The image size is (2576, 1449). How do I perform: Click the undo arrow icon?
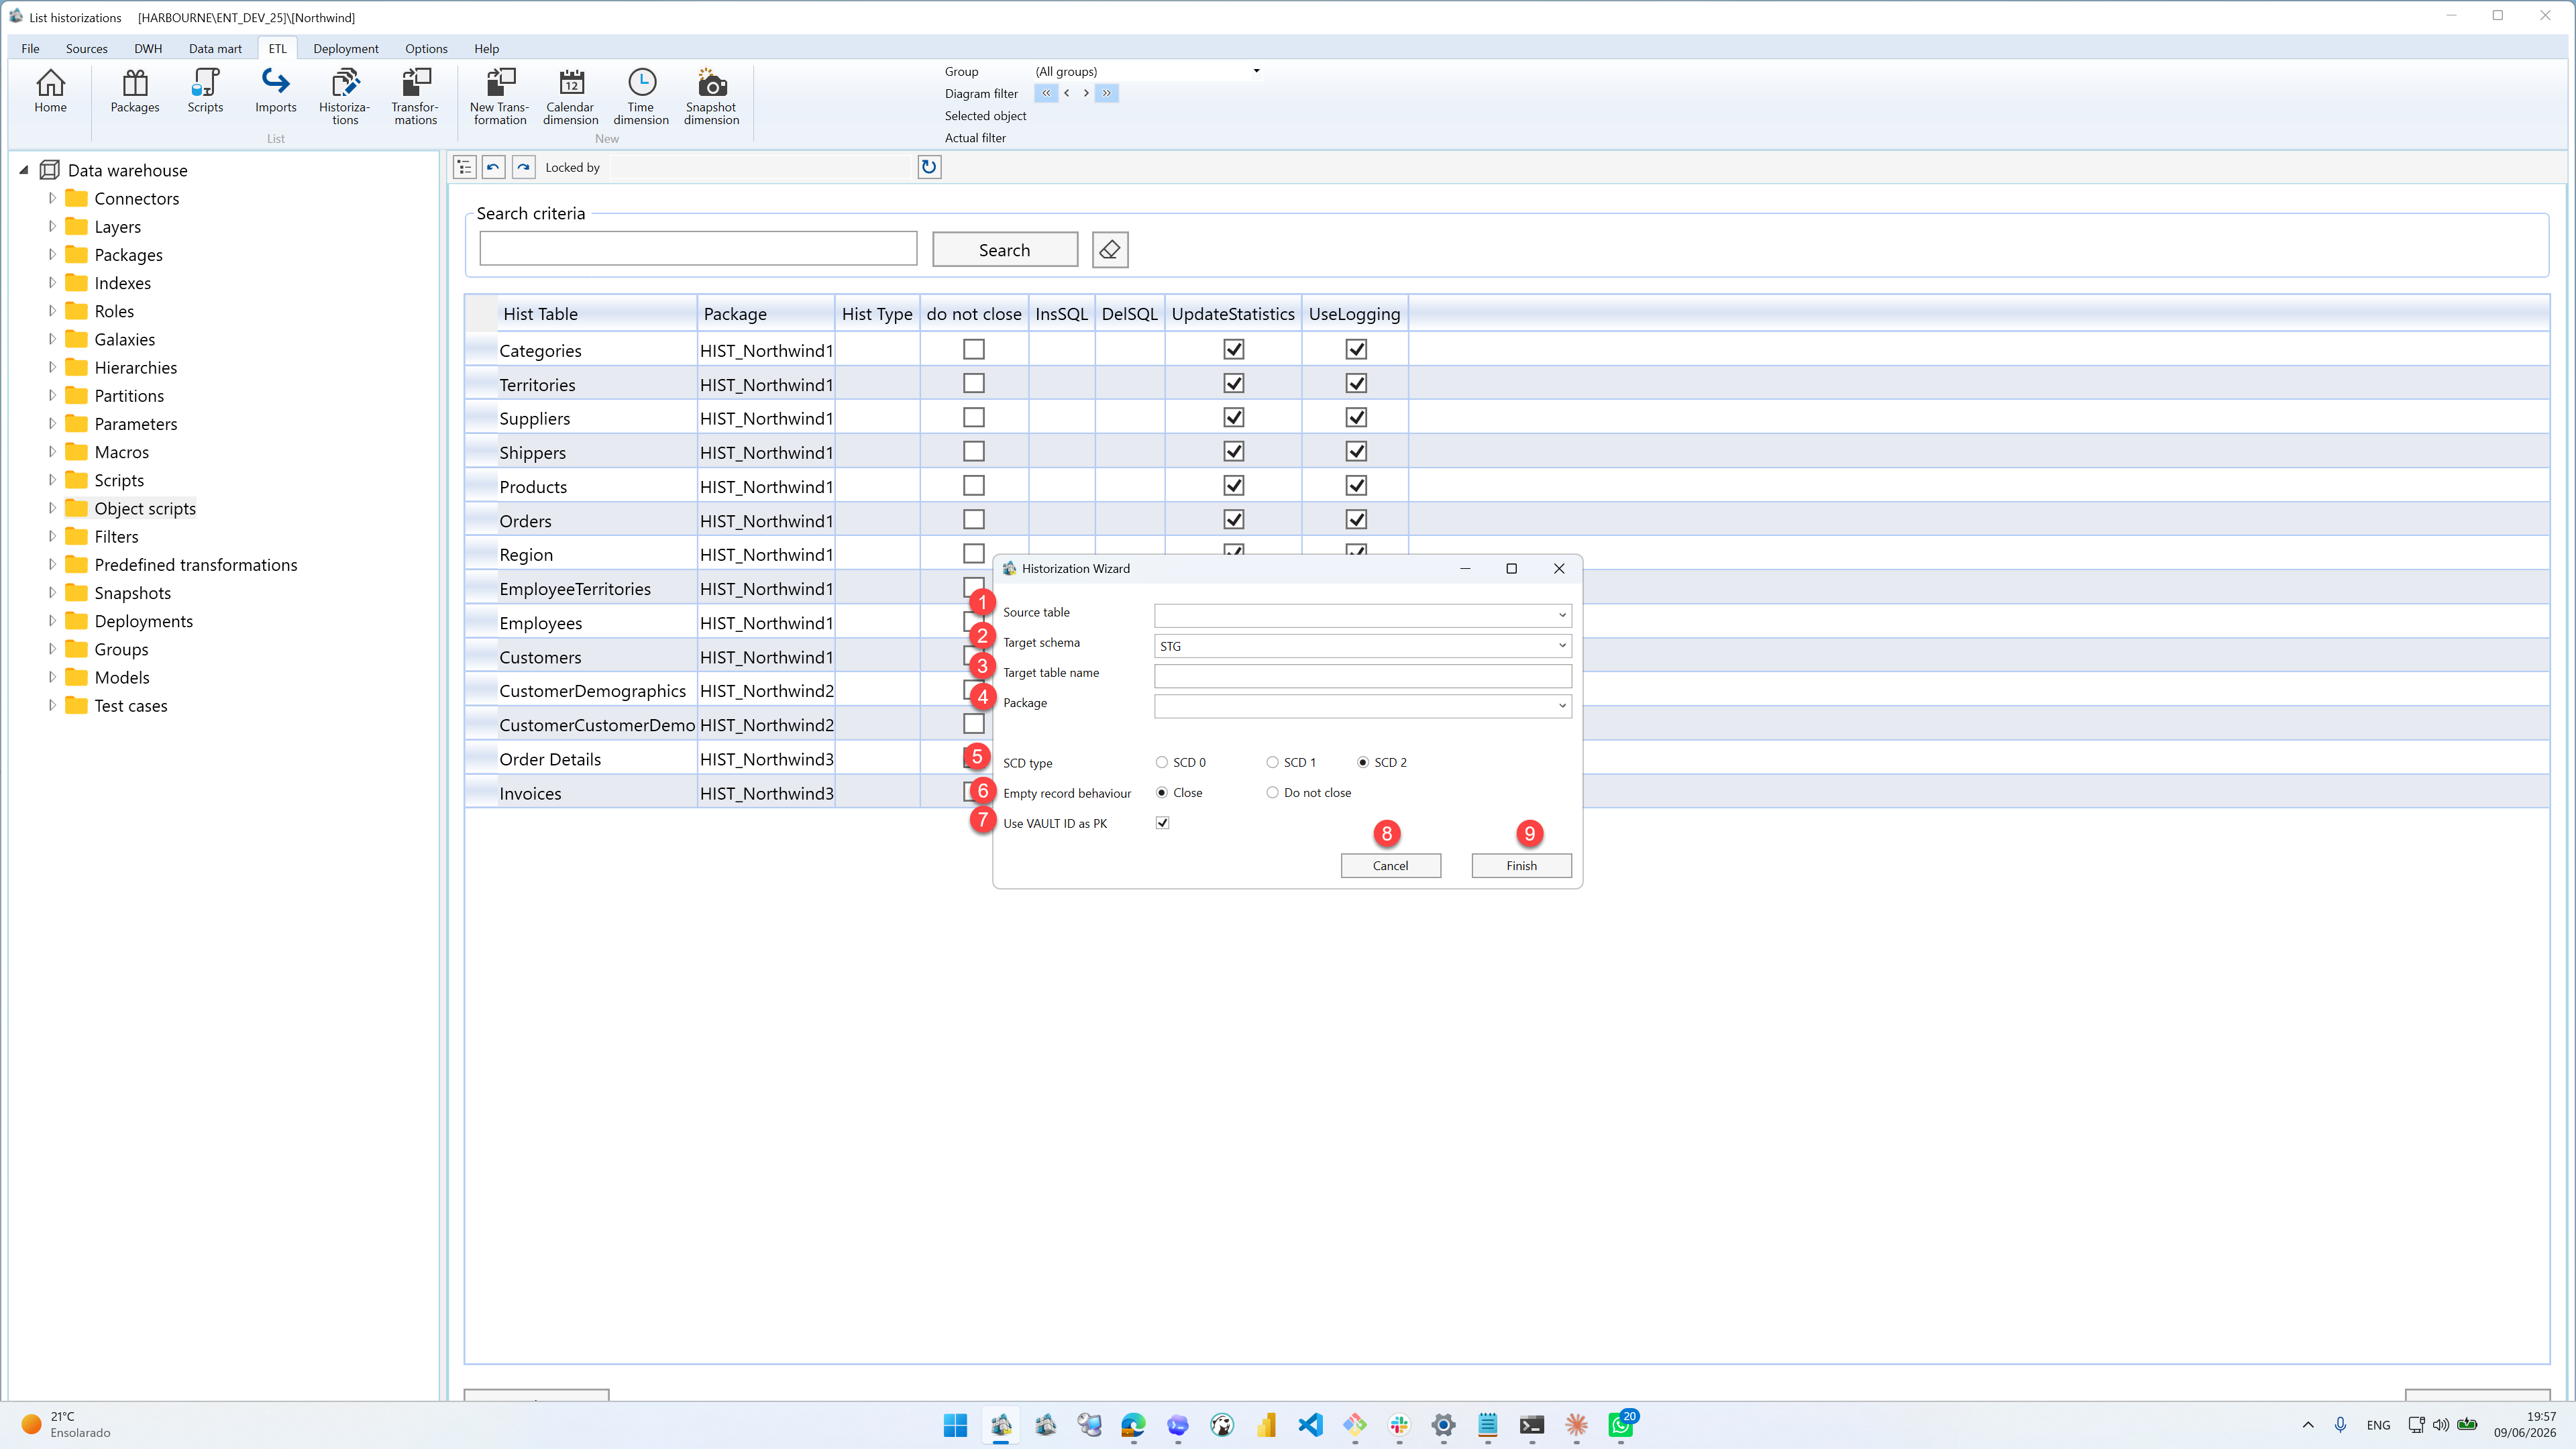[493, 167]
